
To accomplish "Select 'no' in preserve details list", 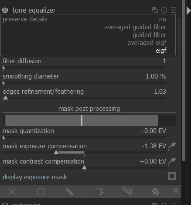I will 163,19.
